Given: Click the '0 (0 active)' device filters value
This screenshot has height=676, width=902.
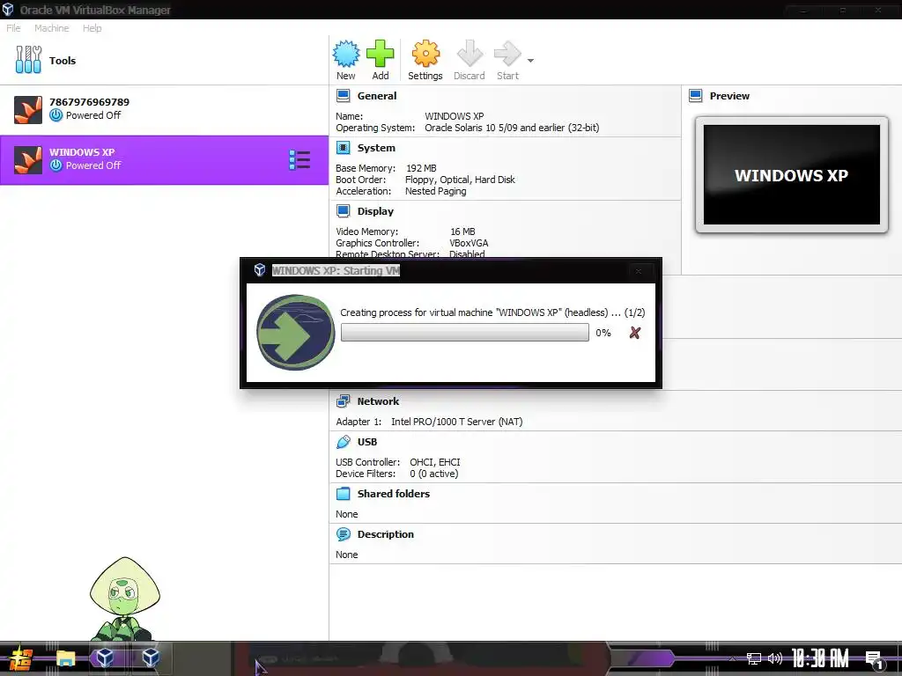Looking at the screenshot, I should 433,474.
